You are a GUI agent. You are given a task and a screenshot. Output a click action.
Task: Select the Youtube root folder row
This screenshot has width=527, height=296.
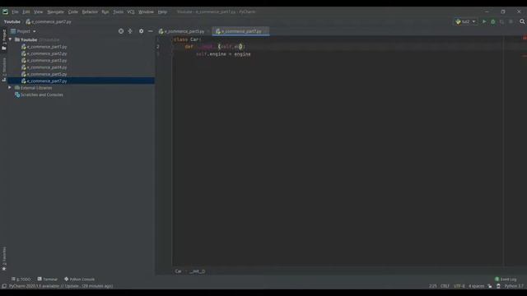81,39
